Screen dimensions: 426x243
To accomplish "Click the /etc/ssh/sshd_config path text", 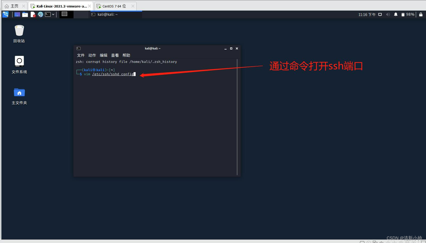I will [x=113, y=74].
